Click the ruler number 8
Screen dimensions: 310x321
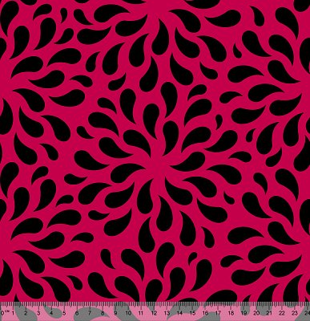[x=103, y=313]
